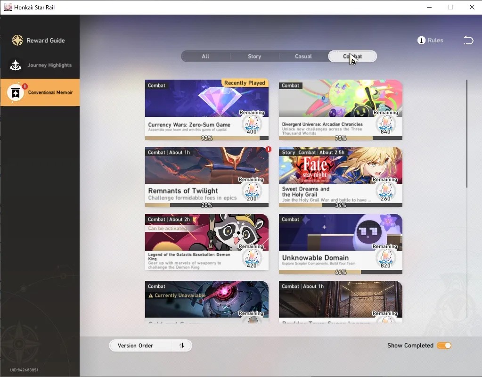Click 'Combat | About 2h' tag on Baseballer card

169,219
